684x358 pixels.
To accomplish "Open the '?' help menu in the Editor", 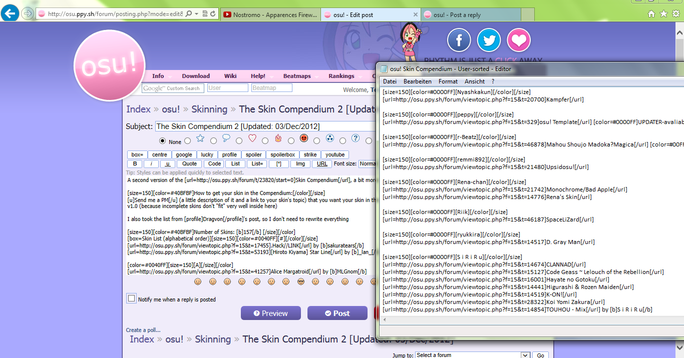I will coord(493,81).
